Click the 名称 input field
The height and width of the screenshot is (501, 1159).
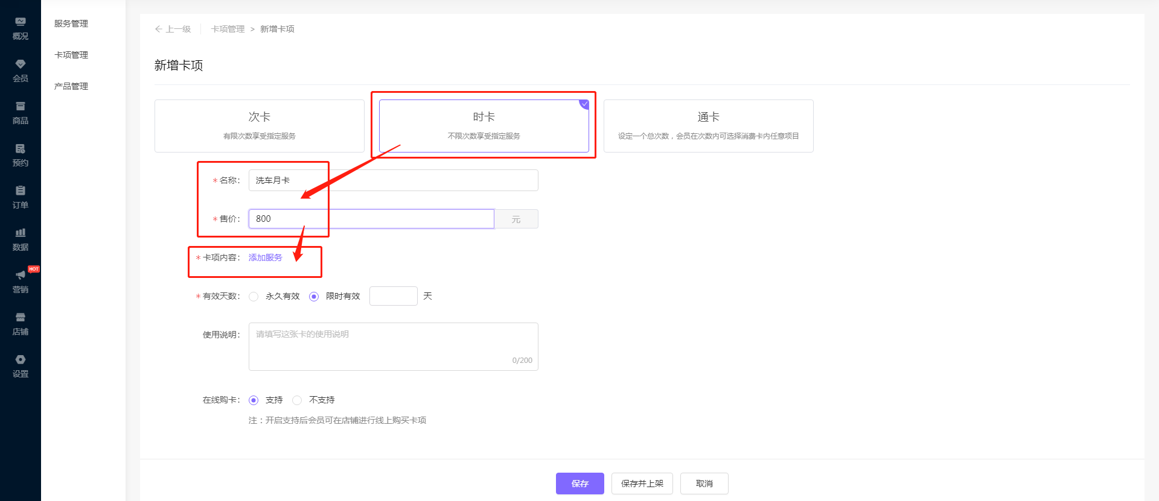(394, 180)
